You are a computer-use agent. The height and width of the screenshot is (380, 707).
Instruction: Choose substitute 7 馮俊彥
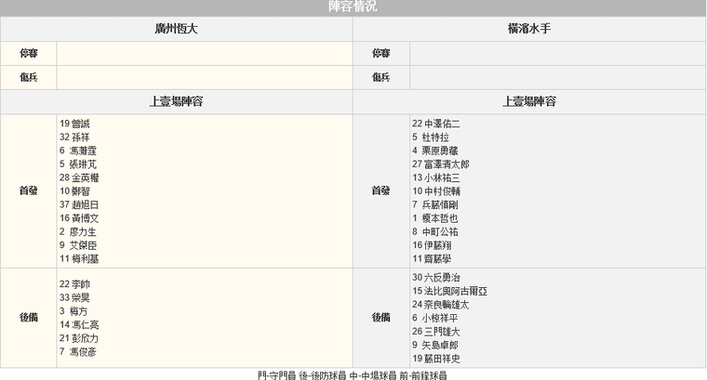tap(78, 351)
